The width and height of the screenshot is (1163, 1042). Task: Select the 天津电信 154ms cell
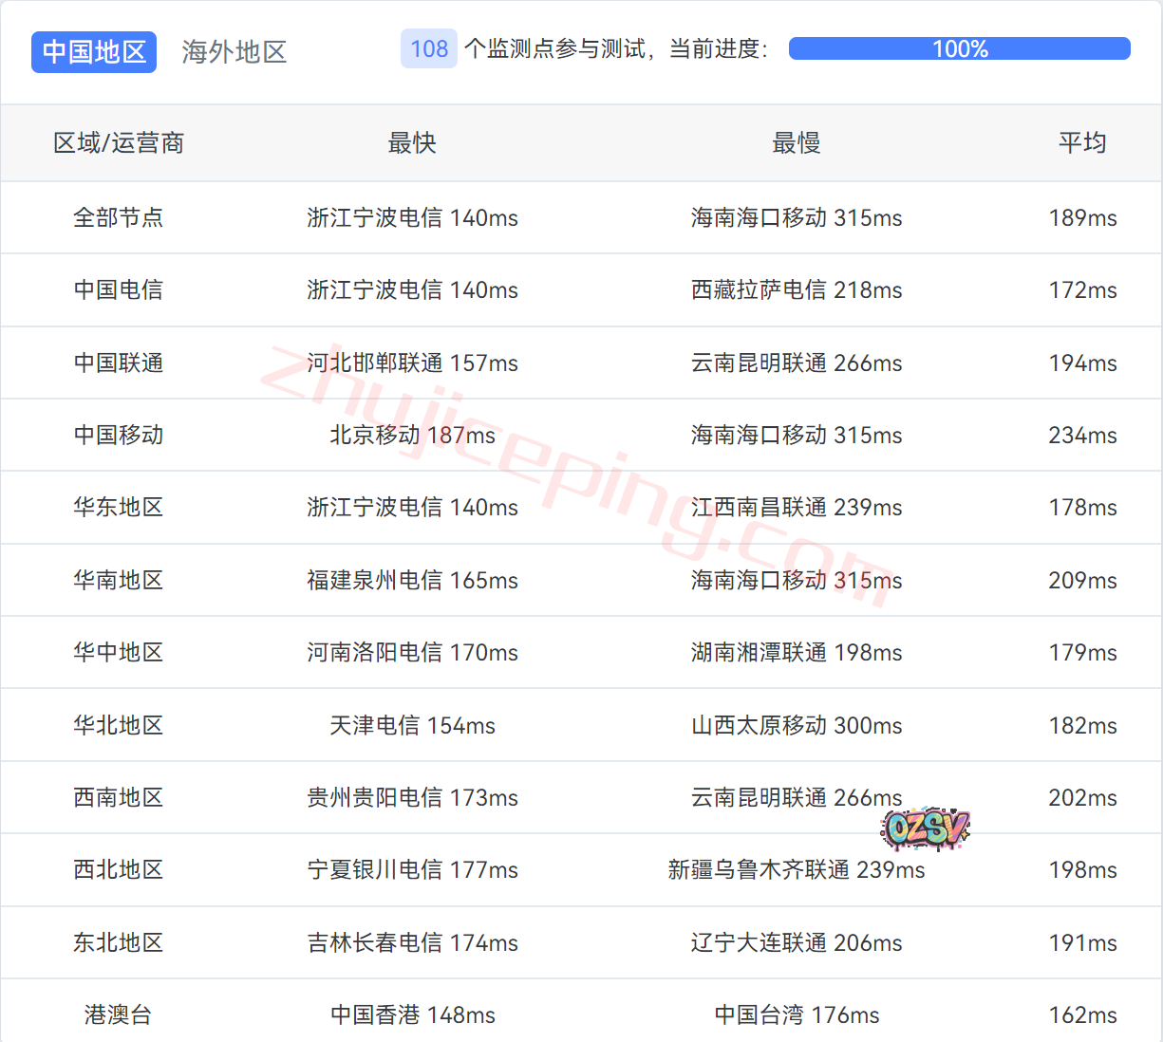click(412, 725)
